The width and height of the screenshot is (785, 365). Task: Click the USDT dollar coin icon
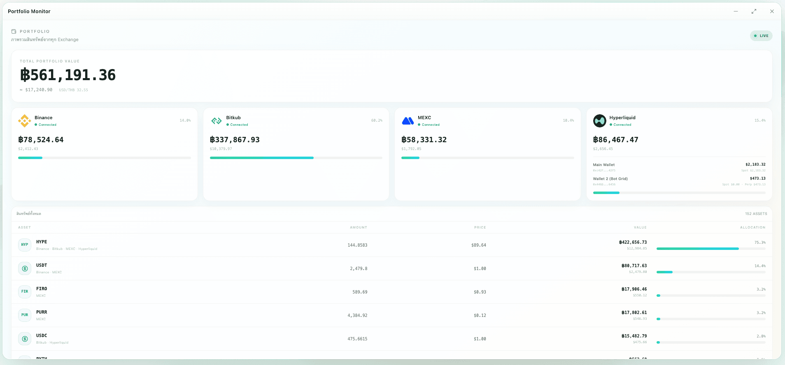(25, 268)
